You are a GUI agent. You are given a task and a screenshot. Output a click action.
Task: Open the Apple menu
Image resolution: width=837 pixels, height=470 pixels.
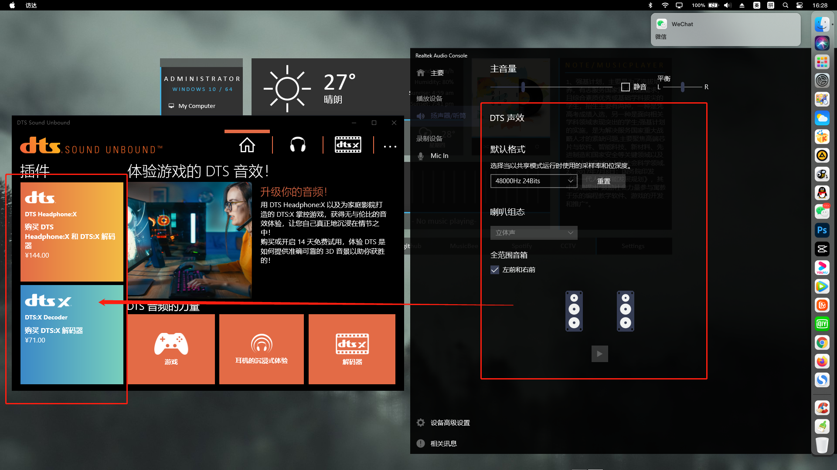click(12, 5)
